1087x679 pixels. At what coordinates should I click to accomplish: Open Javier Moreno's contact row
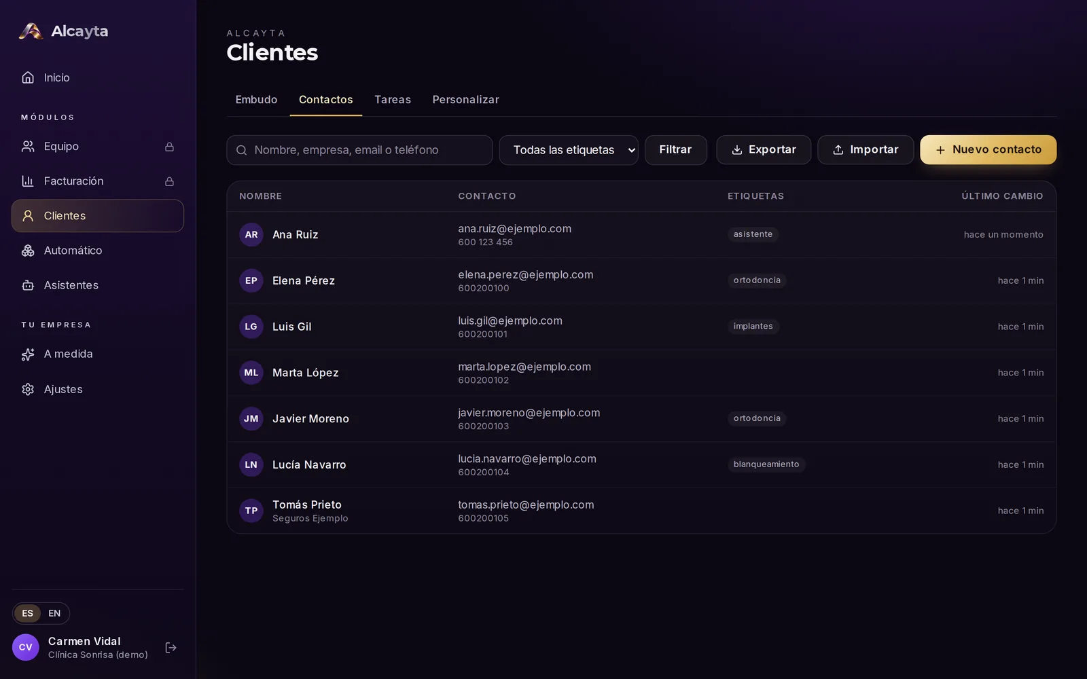coord(641,419)
